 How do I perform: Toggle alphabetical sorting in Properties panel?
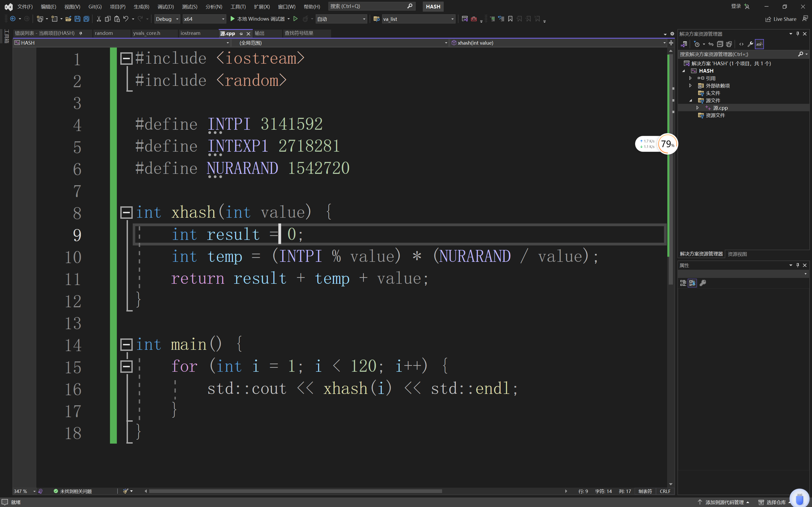(692, 283)
